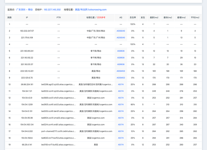207x150 pixels.
Task: Select IP cell 183.232.247.57
Action: coord(27,31)
